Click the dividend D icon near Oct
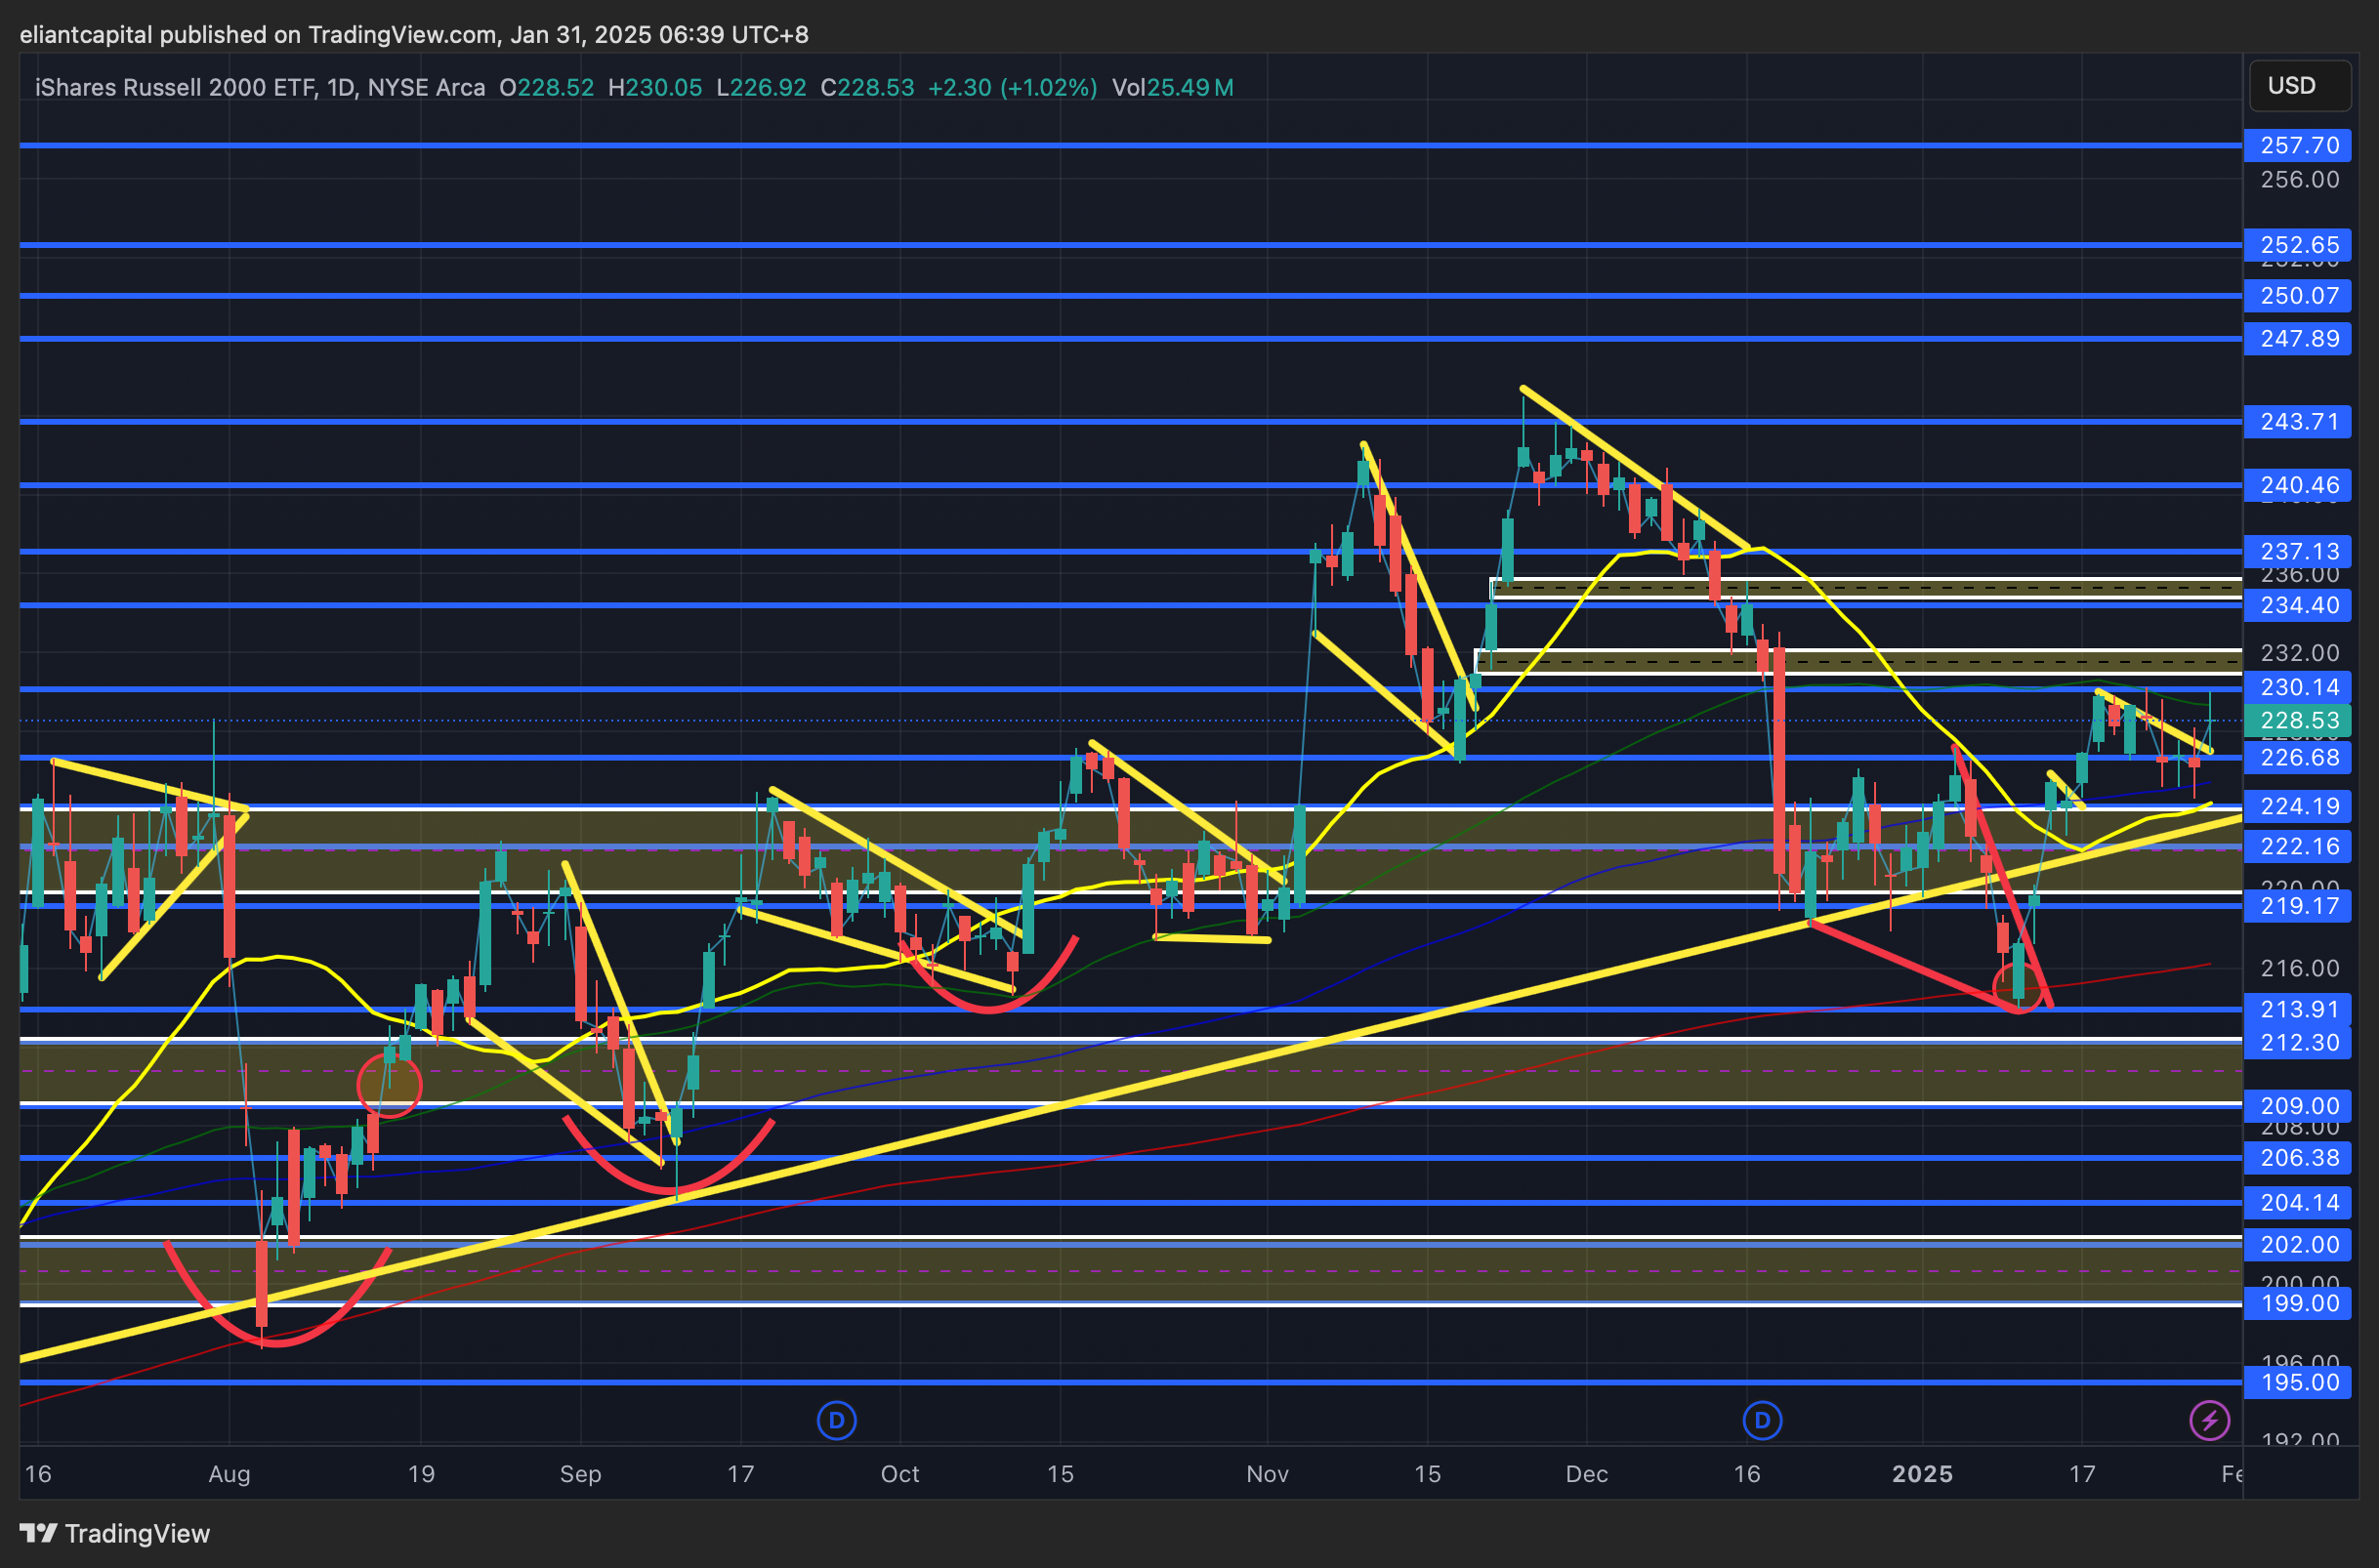Screen dimensions: 2379x1568 tap(836, 1420)
